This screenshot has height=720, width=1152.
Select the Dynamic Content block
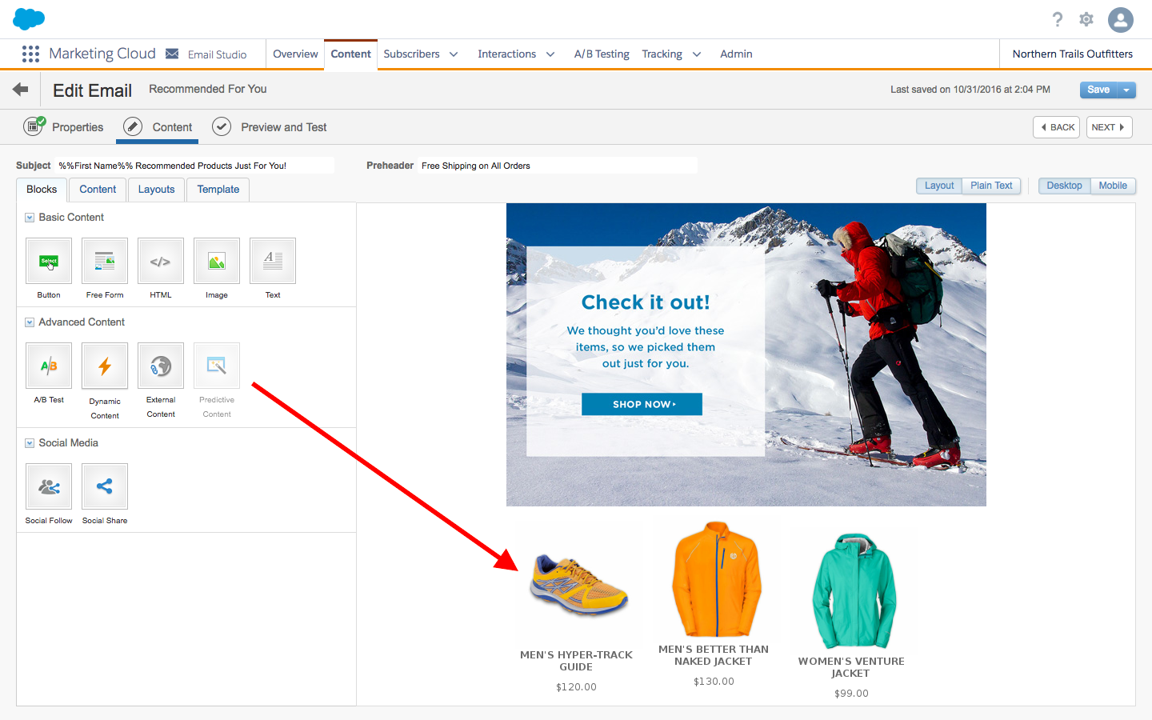tap(105, 366)
